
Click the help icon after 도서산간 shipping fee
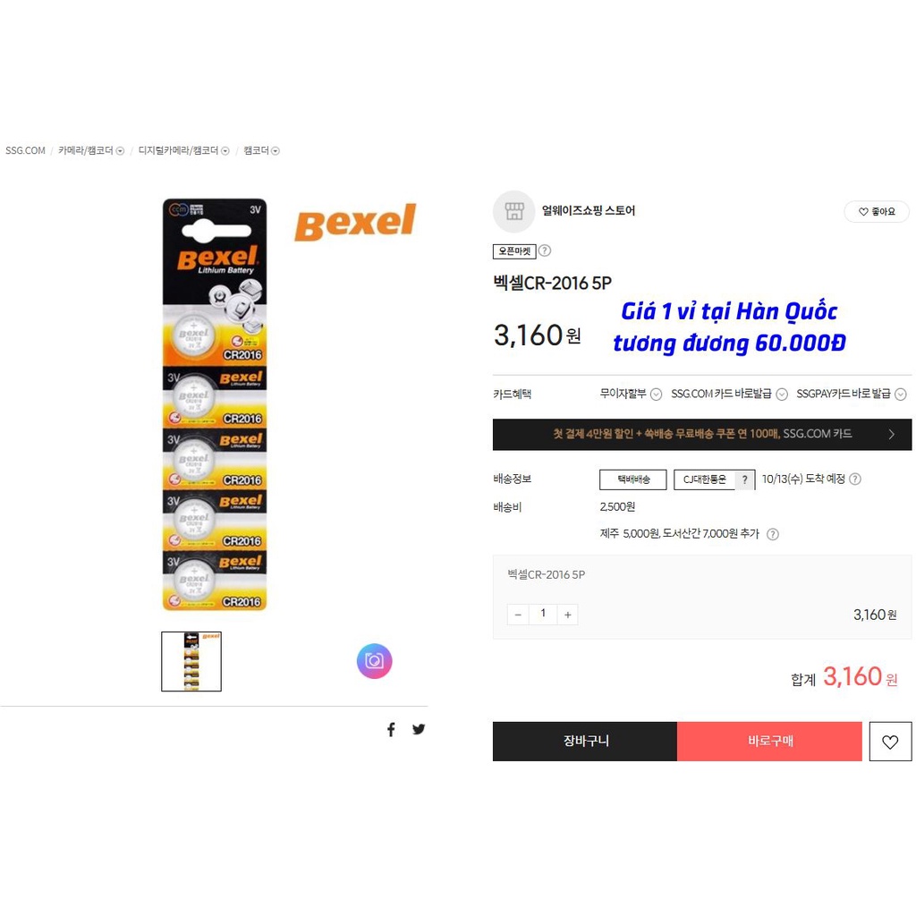click(773, 534)
